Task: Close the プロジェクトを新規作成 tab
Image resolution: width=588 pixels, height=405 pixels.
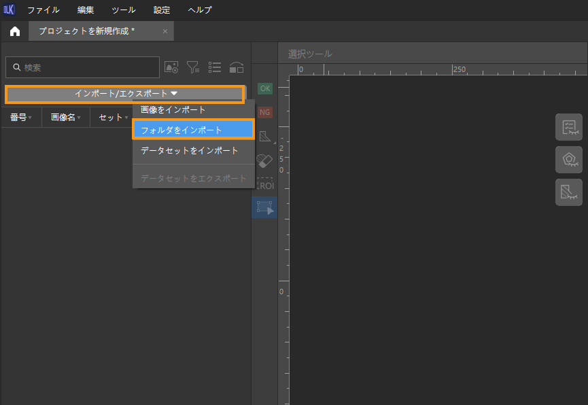Action: coord(165,31)
